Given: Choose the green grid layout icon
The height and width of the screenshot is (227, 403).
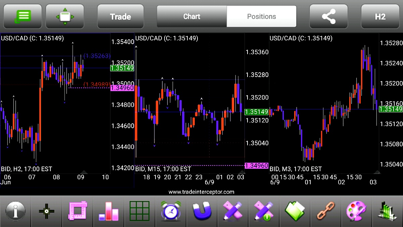Looking at the screenshot, I should [139, 211].
